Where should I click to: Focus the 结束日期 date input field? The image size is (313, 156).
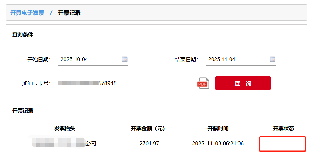click(237, 59)
